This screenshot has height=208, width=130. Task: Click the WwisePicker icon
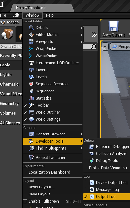pos(31,56)
